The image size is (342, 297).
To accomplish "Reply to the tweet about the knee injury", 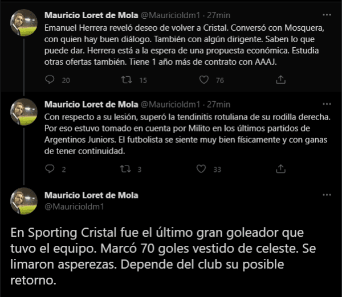I will pos(50,169).
